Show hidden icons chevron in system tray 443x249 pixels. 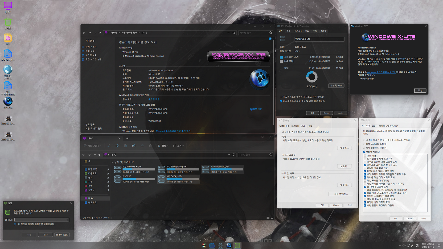tap(400, 246)
